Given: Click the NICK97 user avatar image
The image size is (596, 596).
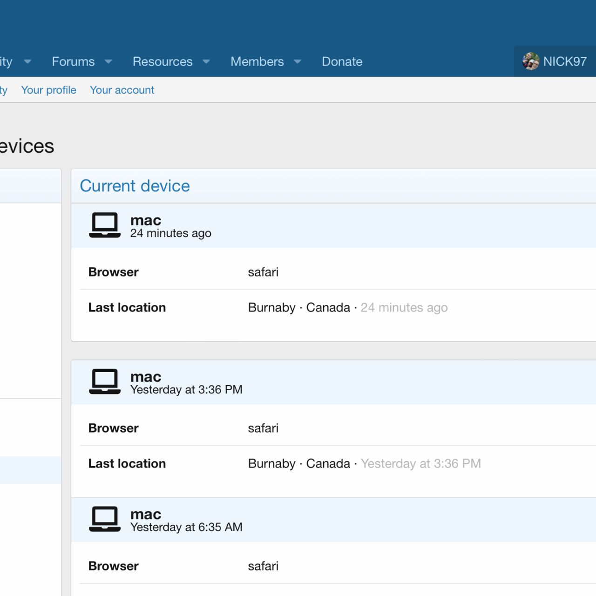Looking at the screenshot, I should click(530, 61).
